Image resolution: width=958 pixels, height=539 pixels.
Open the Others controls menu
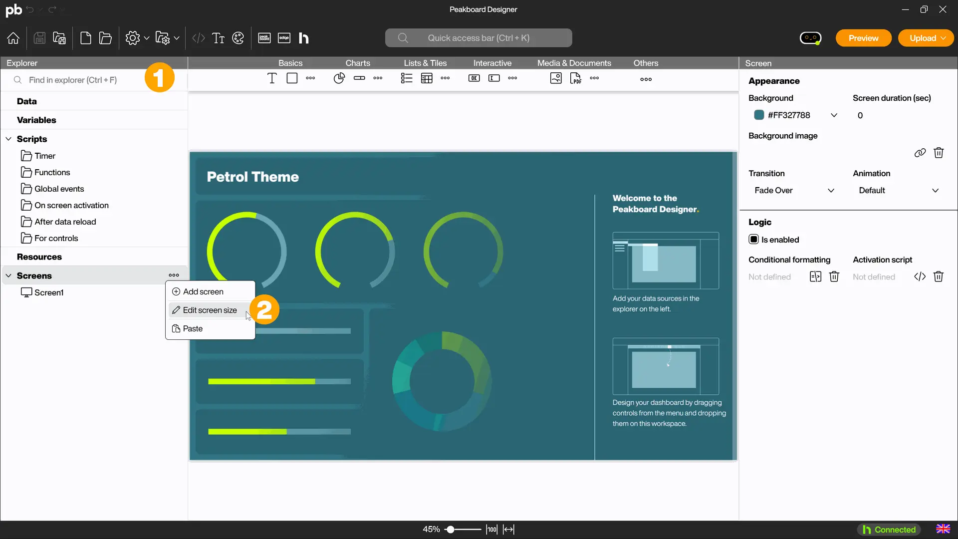[646, 79]
